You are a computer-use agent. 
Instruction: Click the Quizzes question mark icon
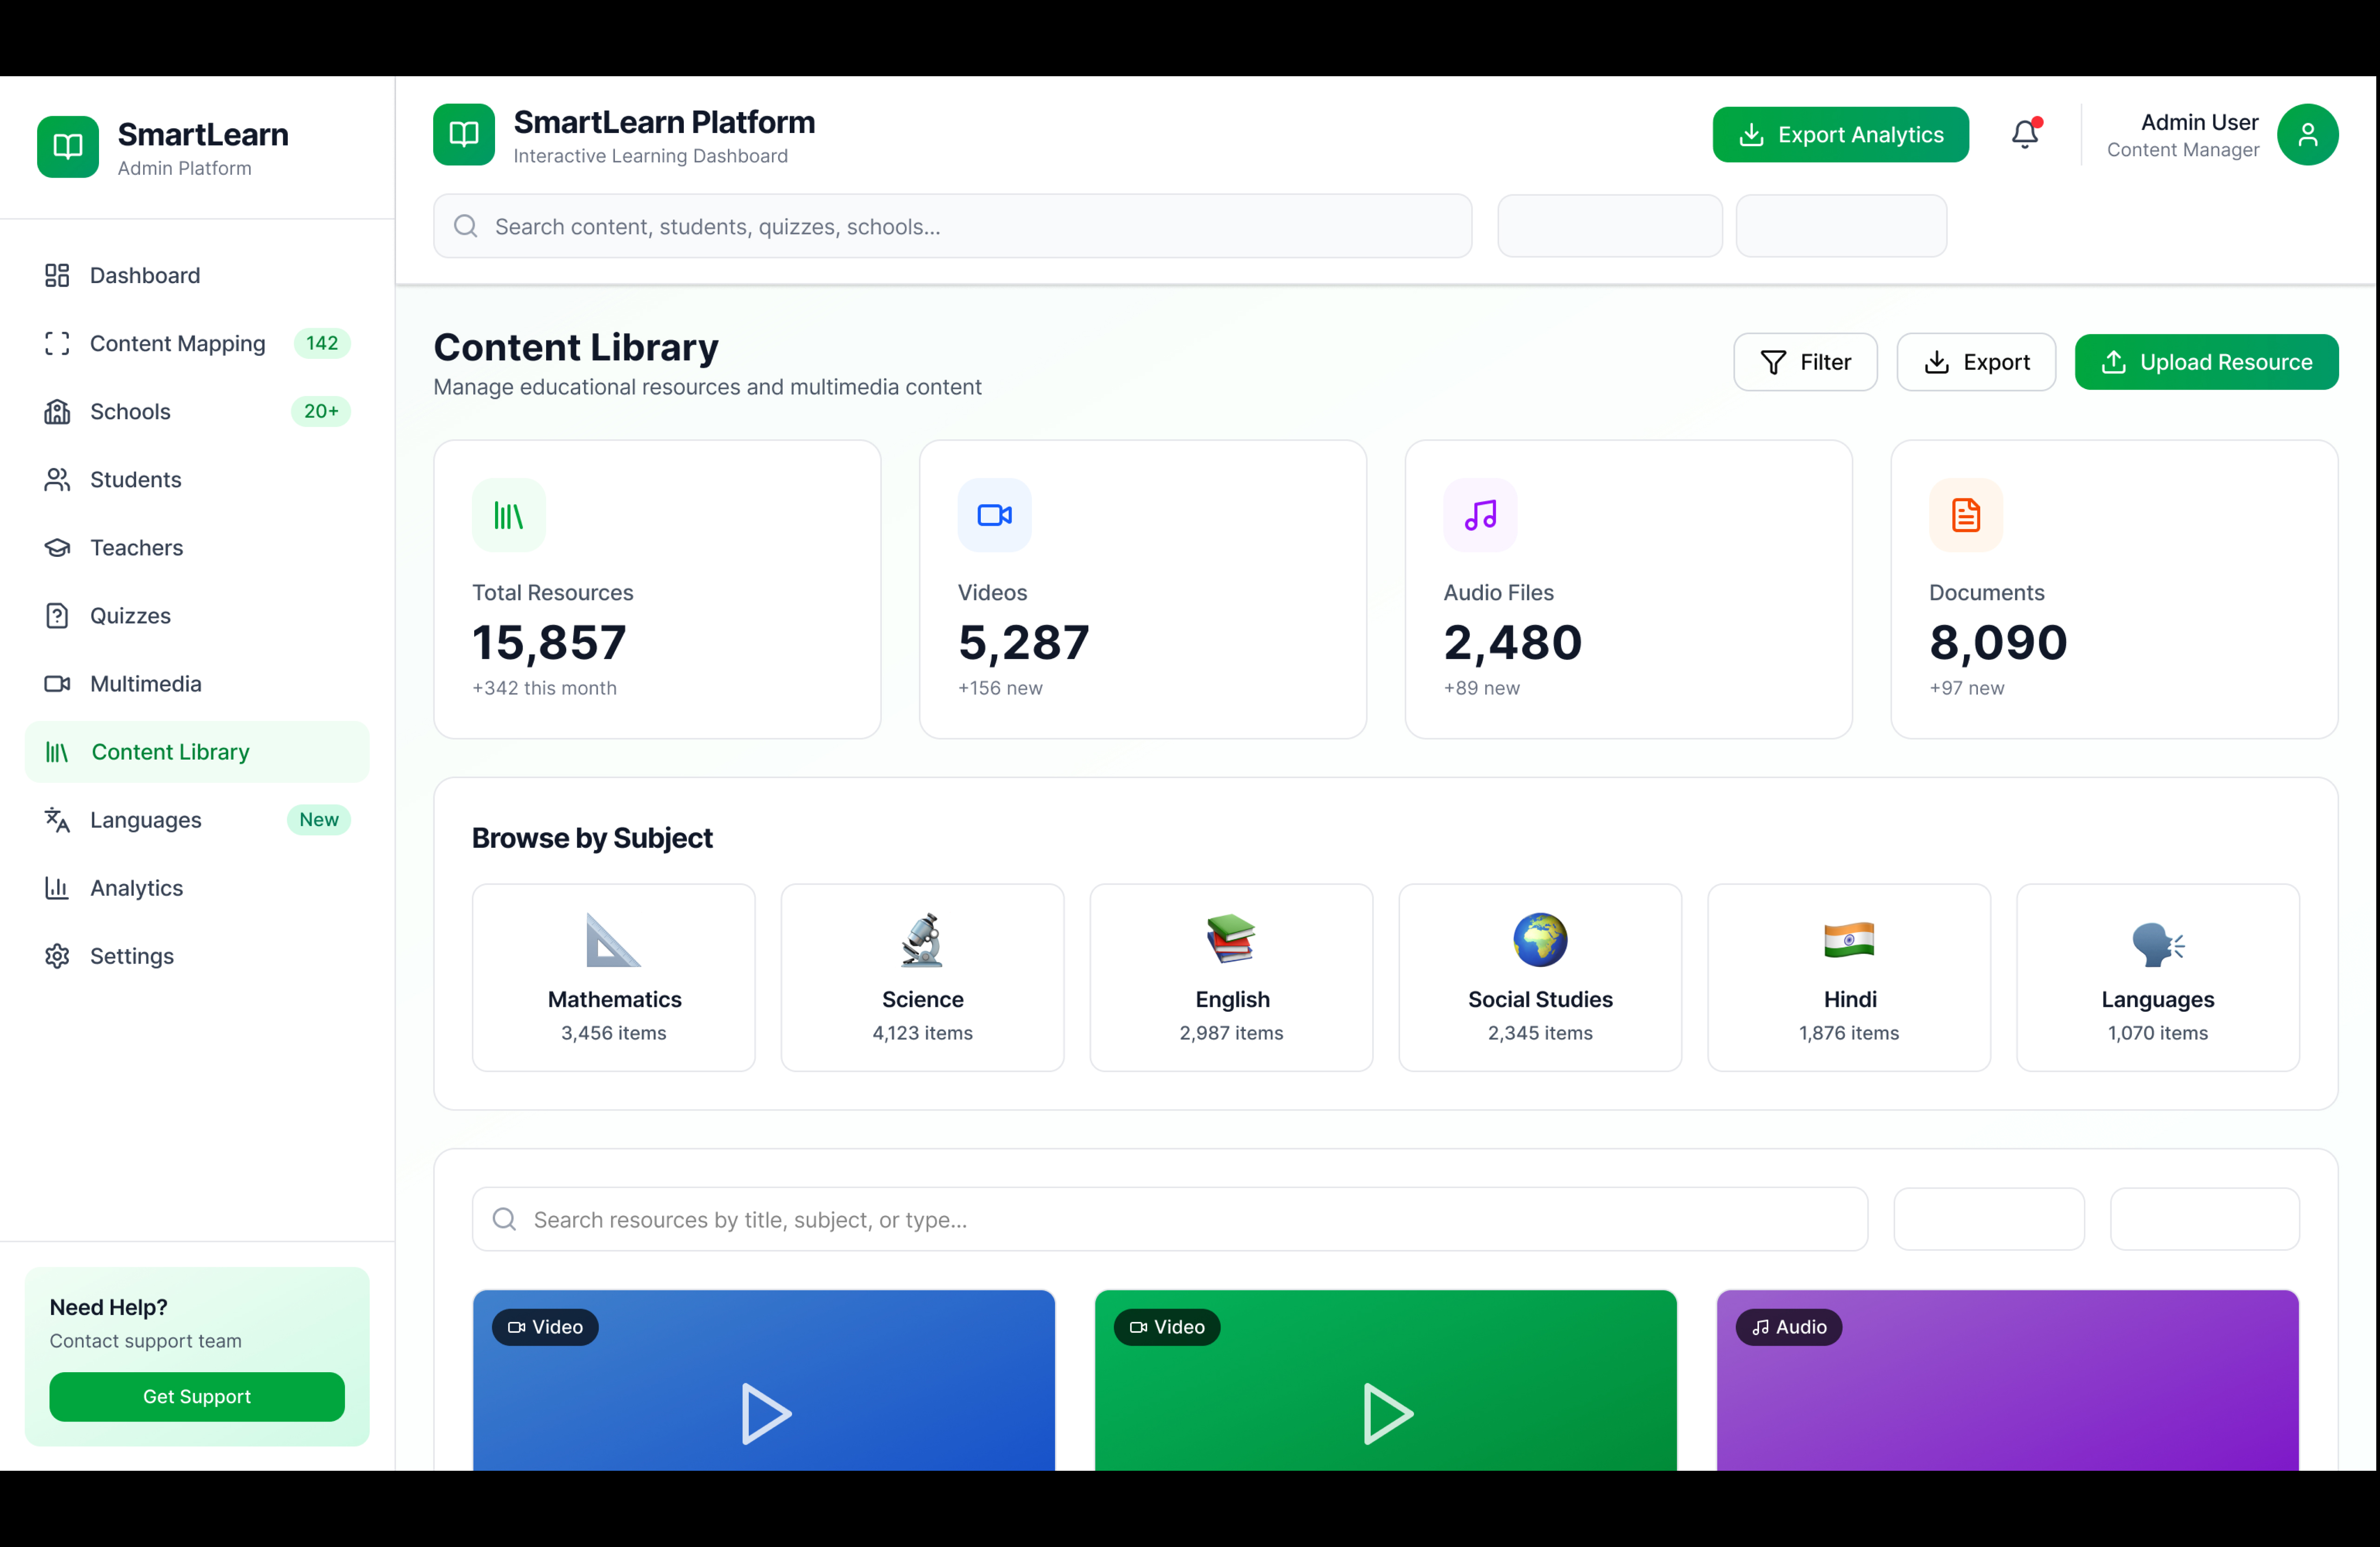point(57,616)
